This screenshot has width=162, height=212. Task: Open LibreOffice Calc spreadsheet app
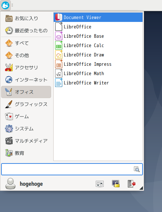pos(98,45)
